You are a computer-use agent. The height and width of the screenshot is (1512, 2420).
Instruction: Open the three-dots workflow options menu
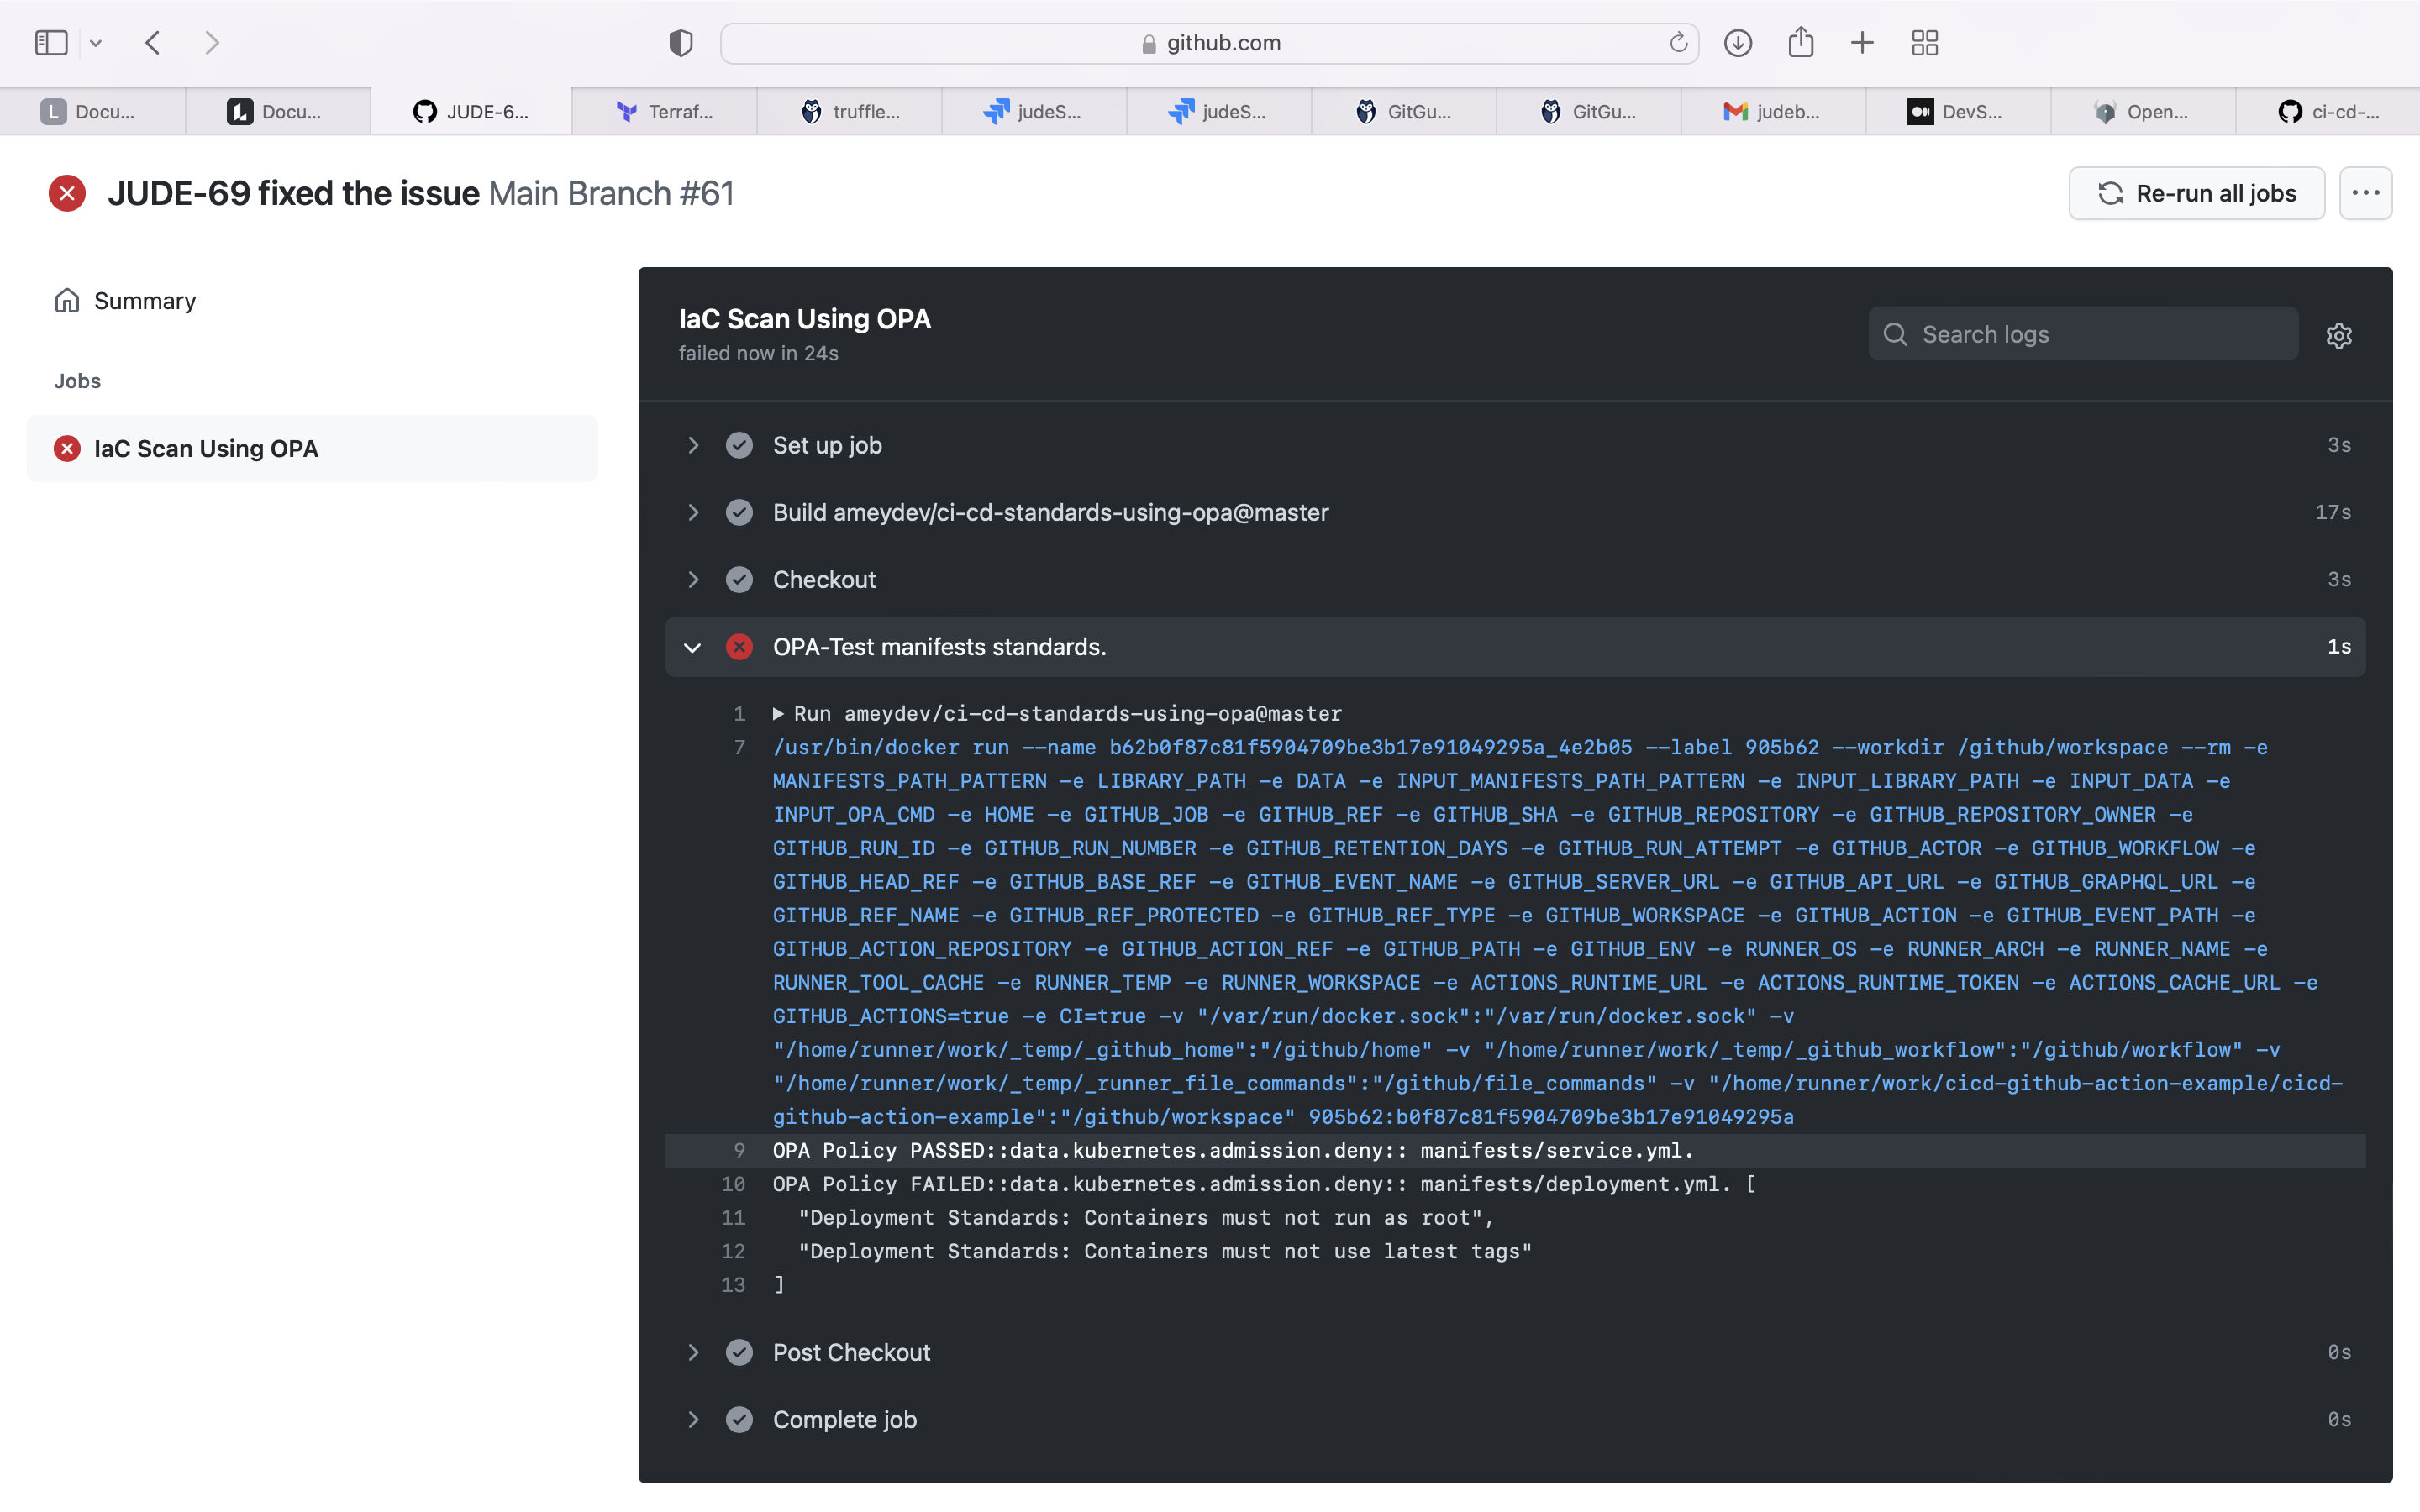(x=2365, y=193)
